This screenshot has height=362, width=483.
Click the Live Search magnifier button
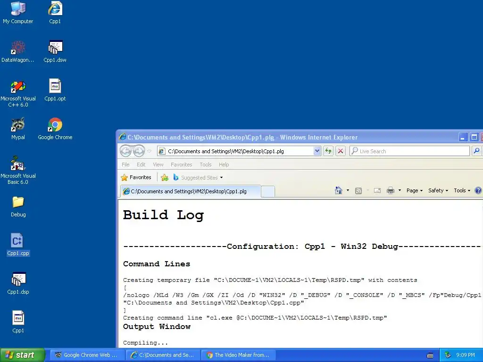pos(476,151)
